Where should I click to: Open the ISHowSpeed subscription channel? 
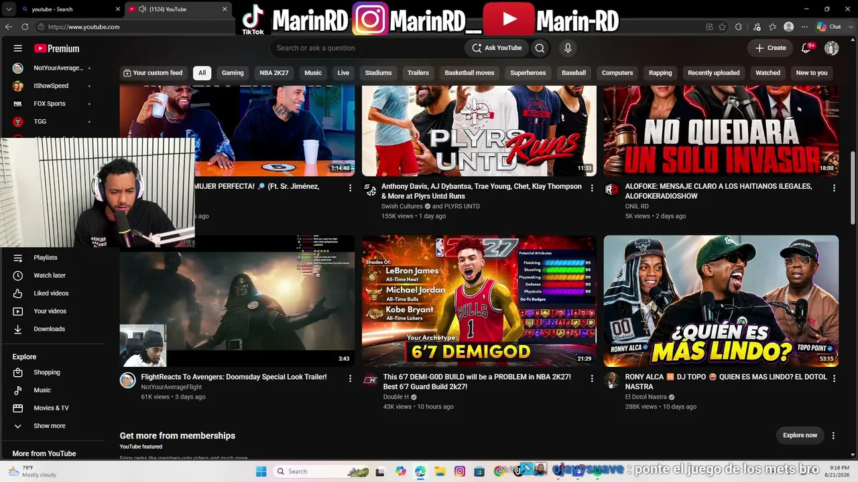(x=52, y=86)
